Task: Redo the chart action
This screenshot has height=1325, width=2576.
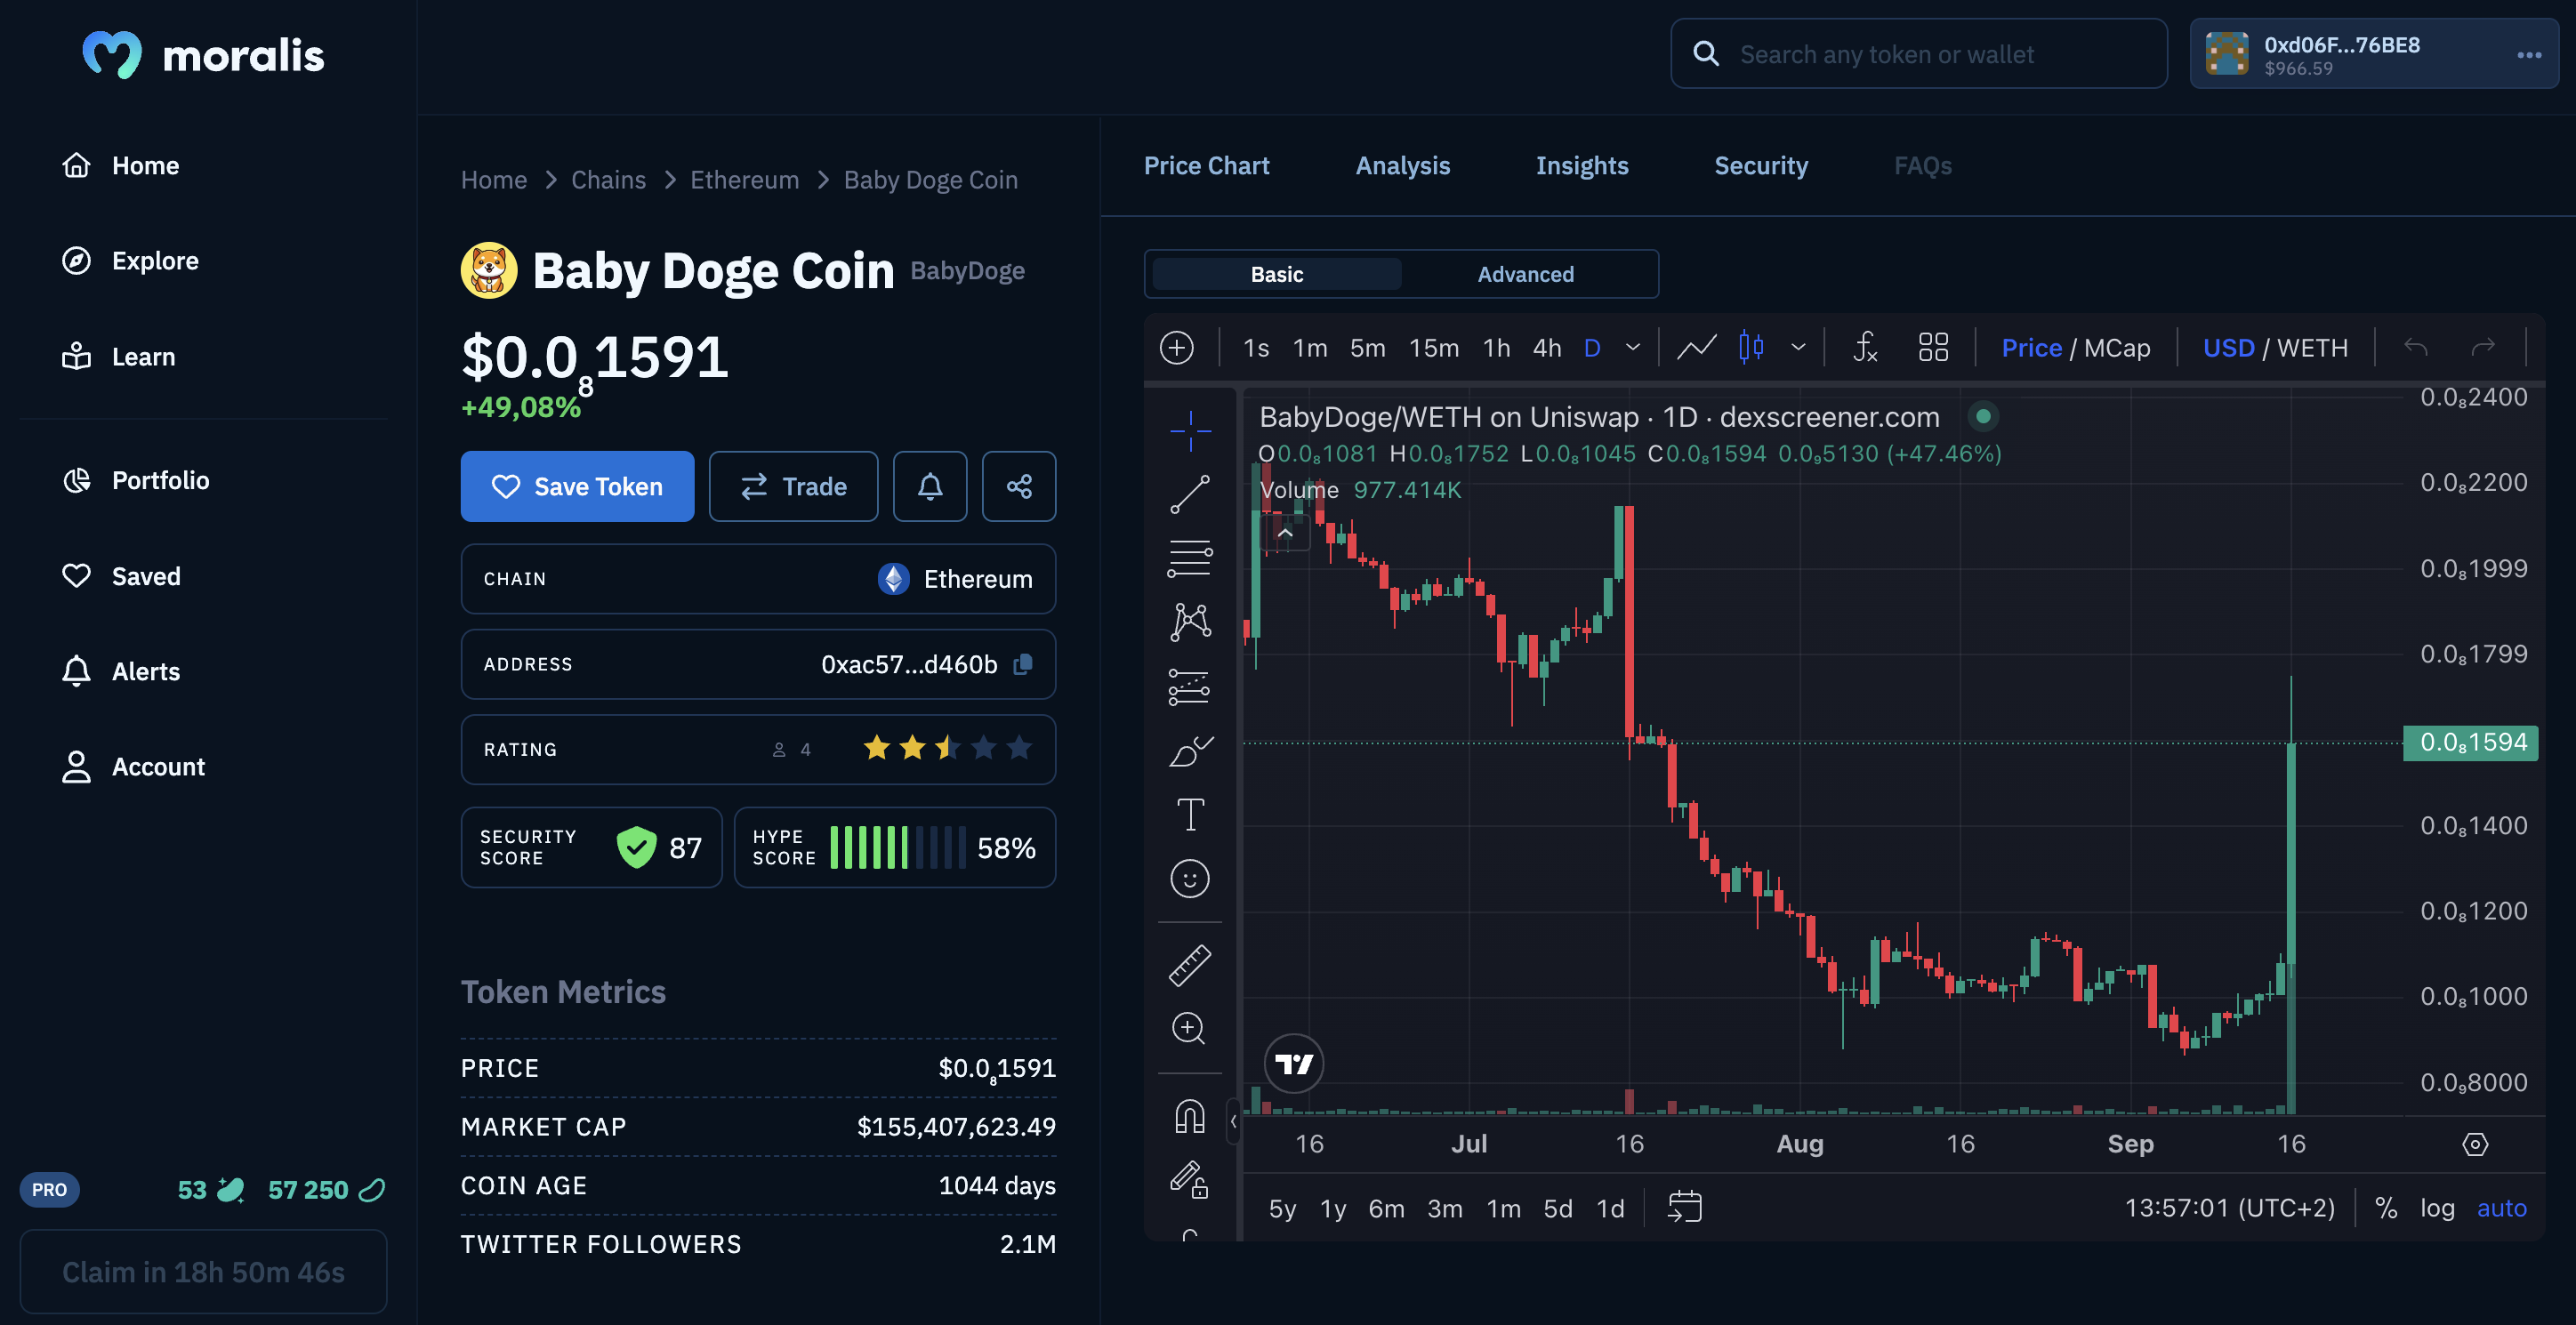Action: (2483, 348)
